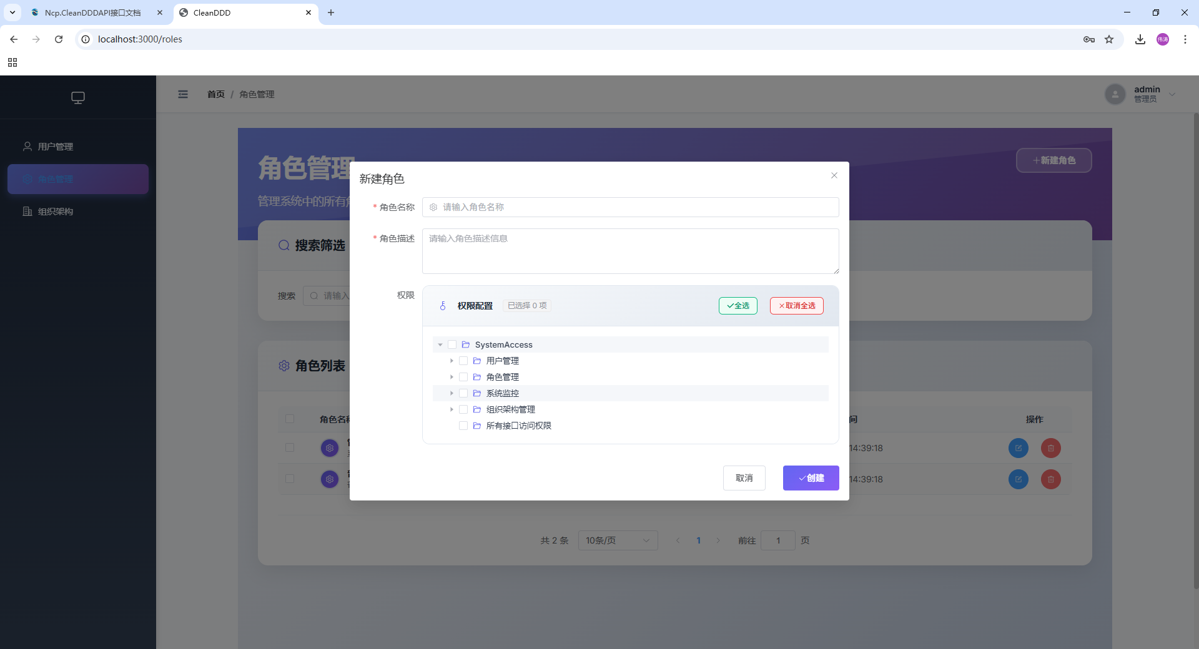Check the 用户管理 permission checkbox in the tree
The height and width of the screenshot is (649, 1199).
[x=463, y=361]
